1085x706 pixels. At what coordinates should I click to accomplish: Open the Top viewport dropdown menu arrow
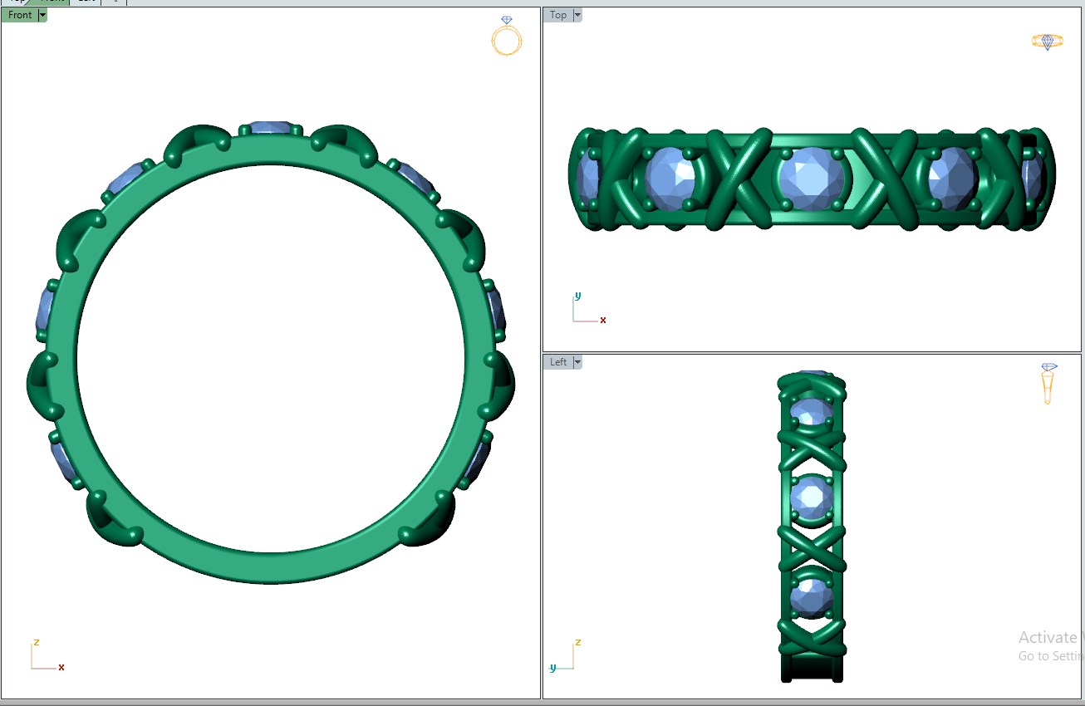click(577, 15)
